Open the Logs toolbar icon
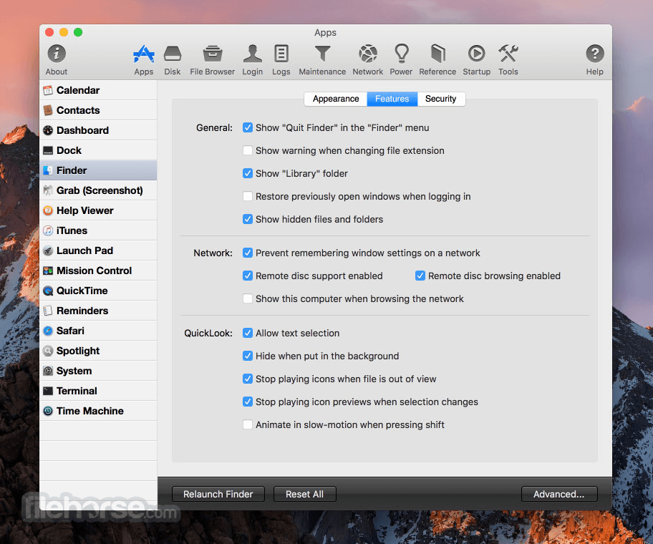Screen dimensions: 653x544 point(281,60)
